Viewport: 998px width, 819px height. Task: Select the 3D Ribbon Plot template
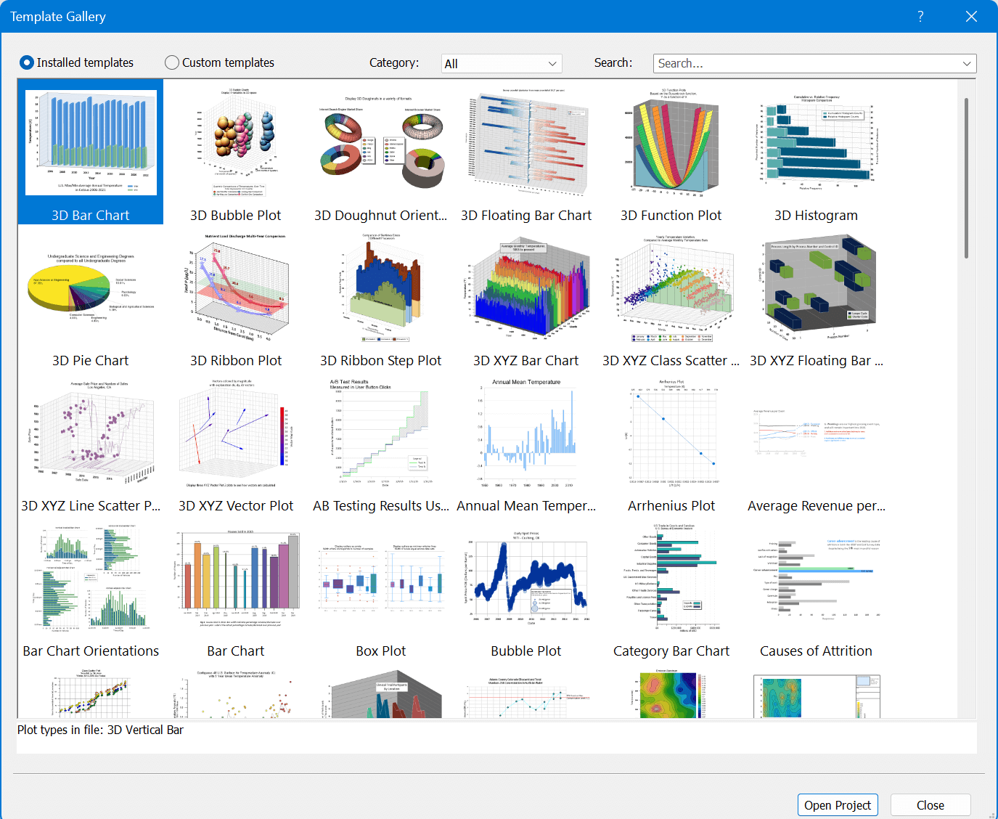click(x=236, y=288)
